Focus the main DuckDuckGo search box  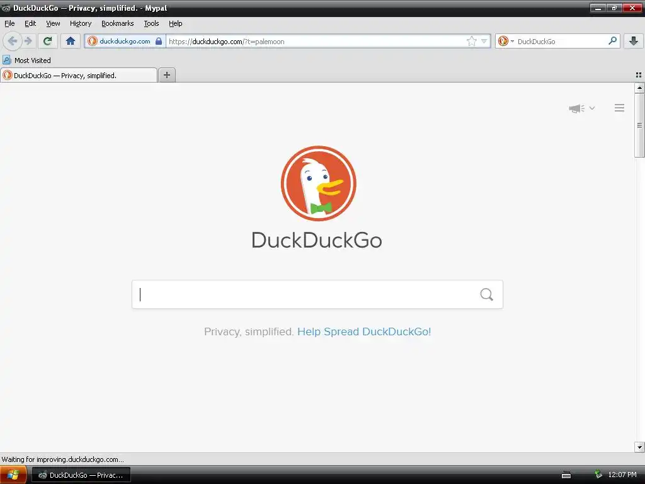[317, 294]
